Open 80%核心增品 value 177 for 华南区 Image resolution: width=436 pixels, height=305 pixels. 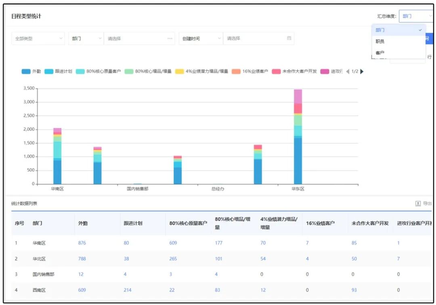pyautogui.click(x=218, y=243)
